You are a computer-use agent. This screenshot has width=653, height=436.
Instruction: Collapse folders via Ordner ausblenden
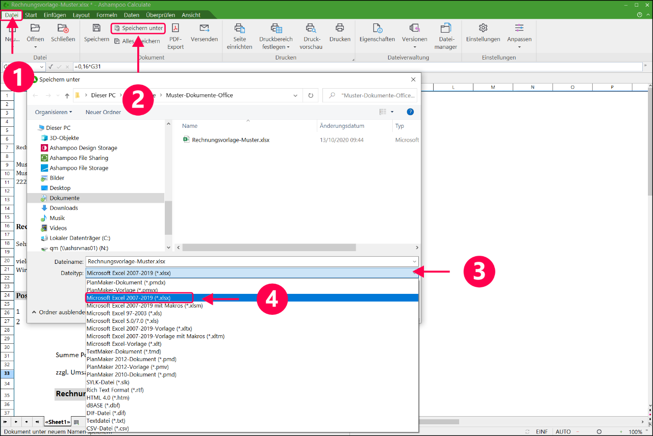[x=59, y=312]
